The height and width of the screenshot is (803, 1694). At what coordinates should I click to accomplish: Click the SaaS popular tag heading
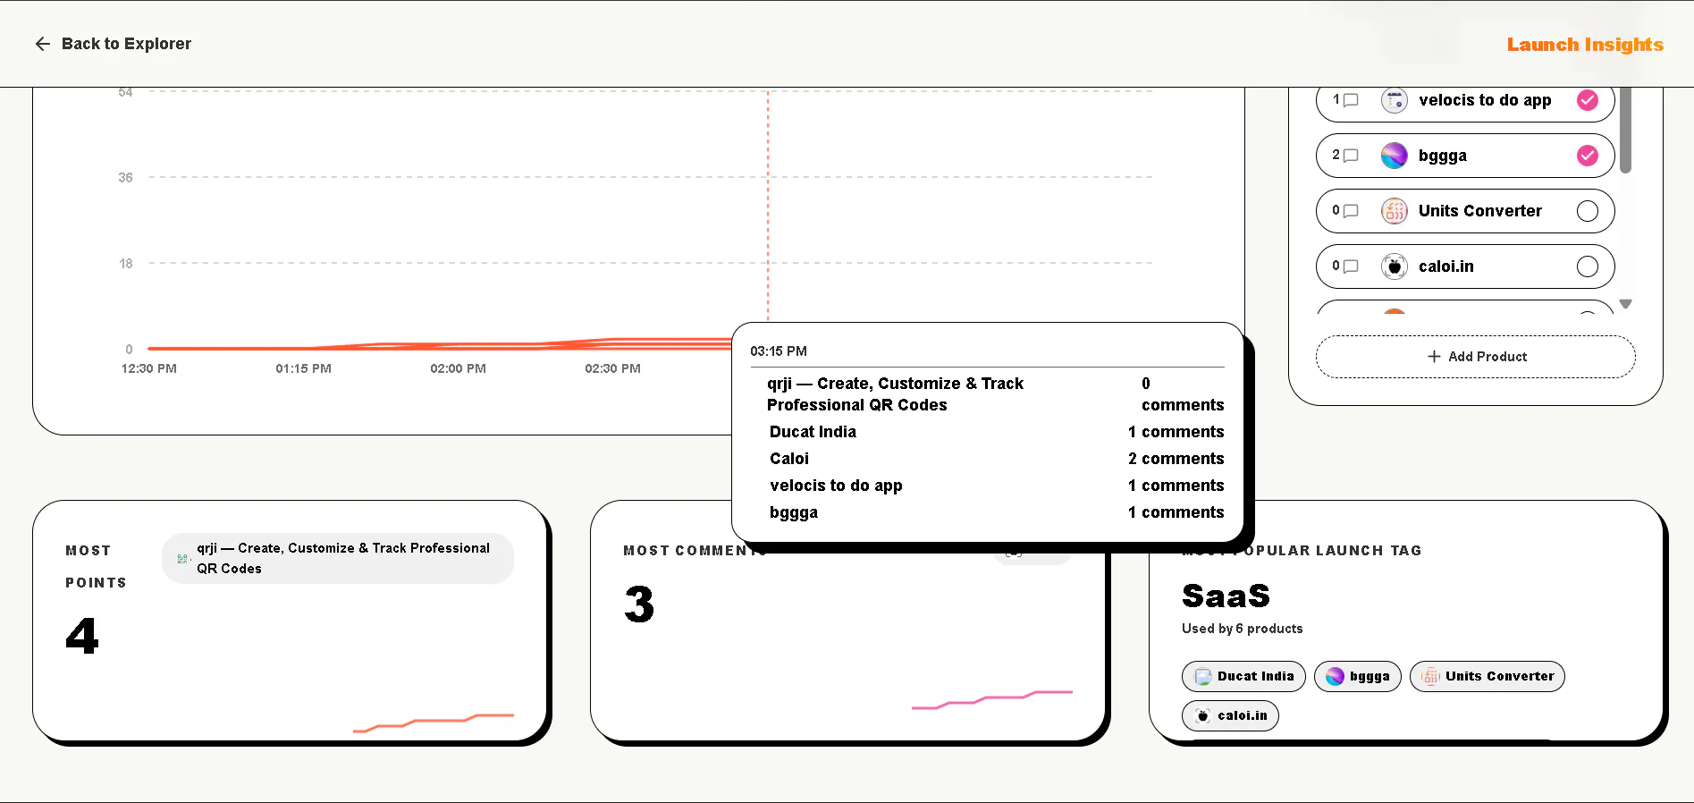tap(1226, 596)
